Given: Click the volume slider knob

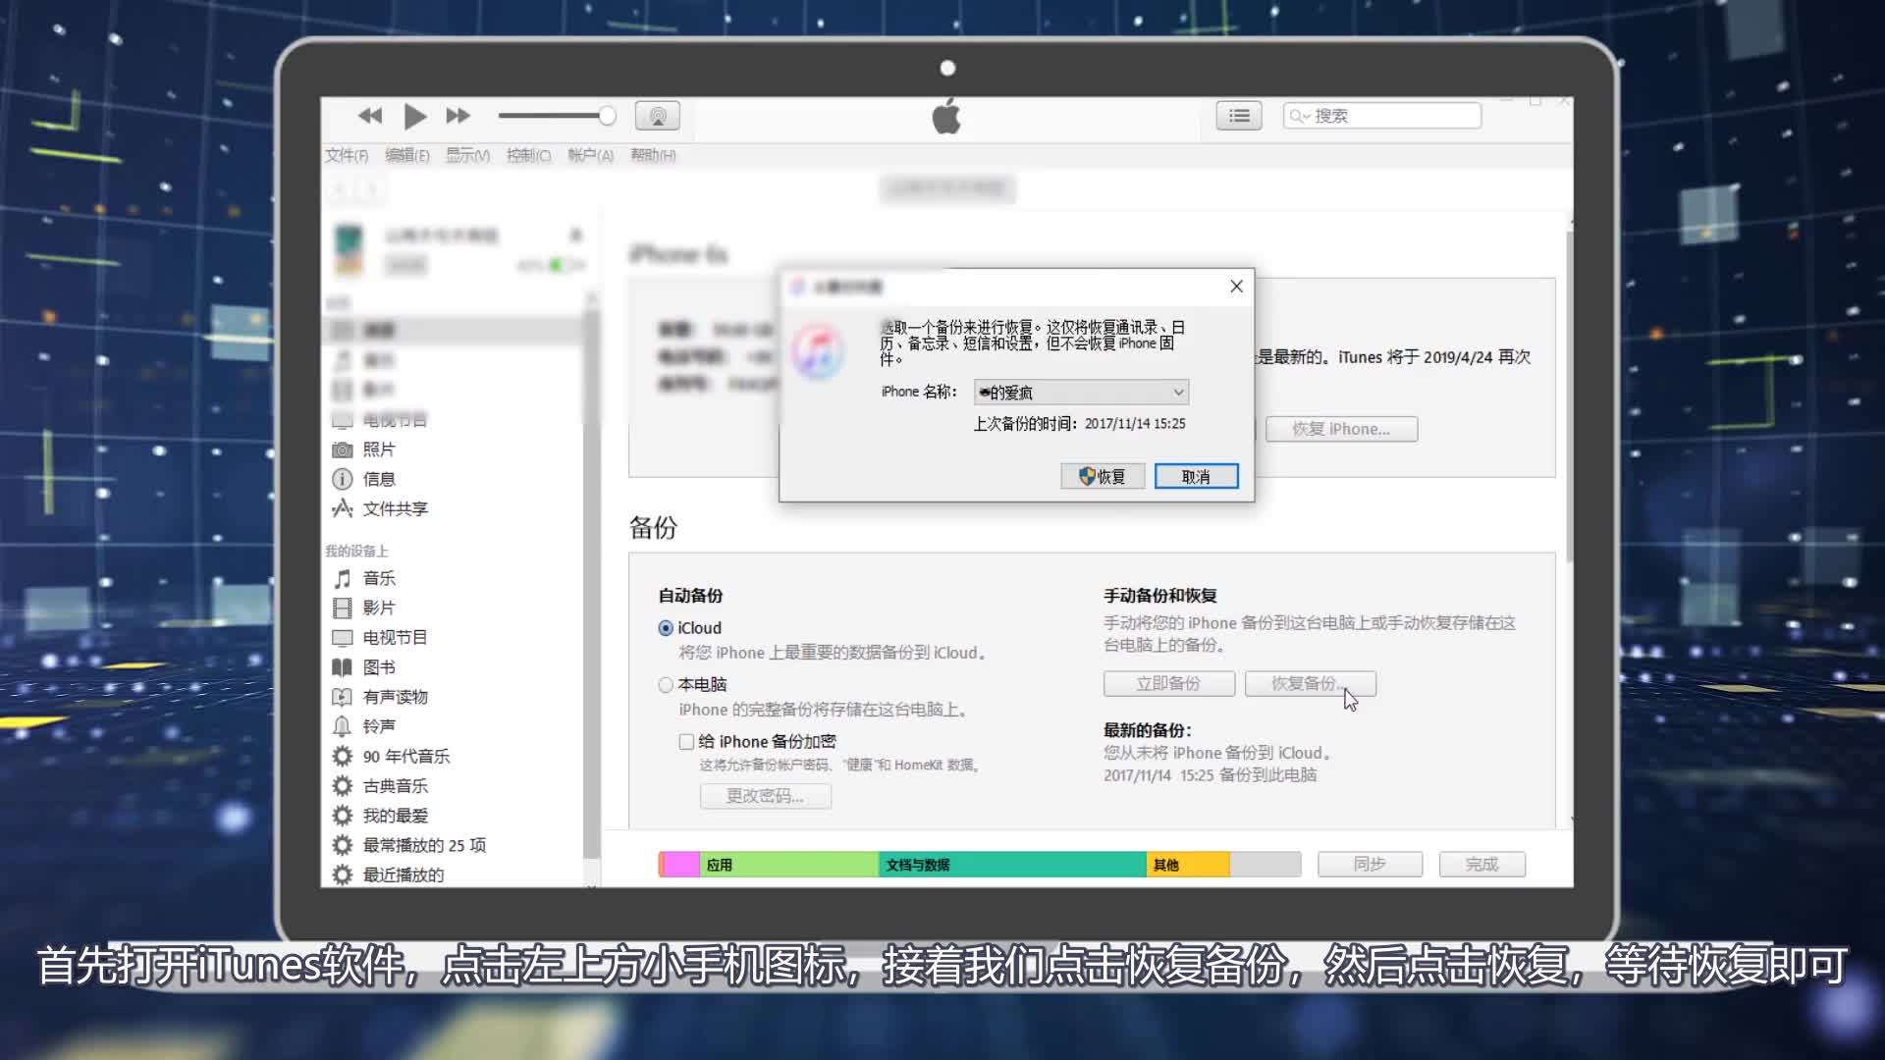Looking at the screenshot, I should coord(608,116).
